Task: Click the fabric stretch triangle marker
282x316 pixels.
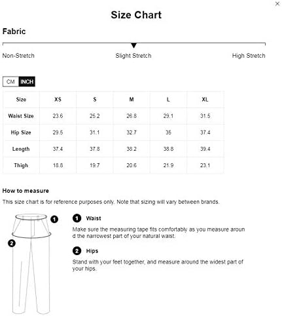Action: coord(133,45)
